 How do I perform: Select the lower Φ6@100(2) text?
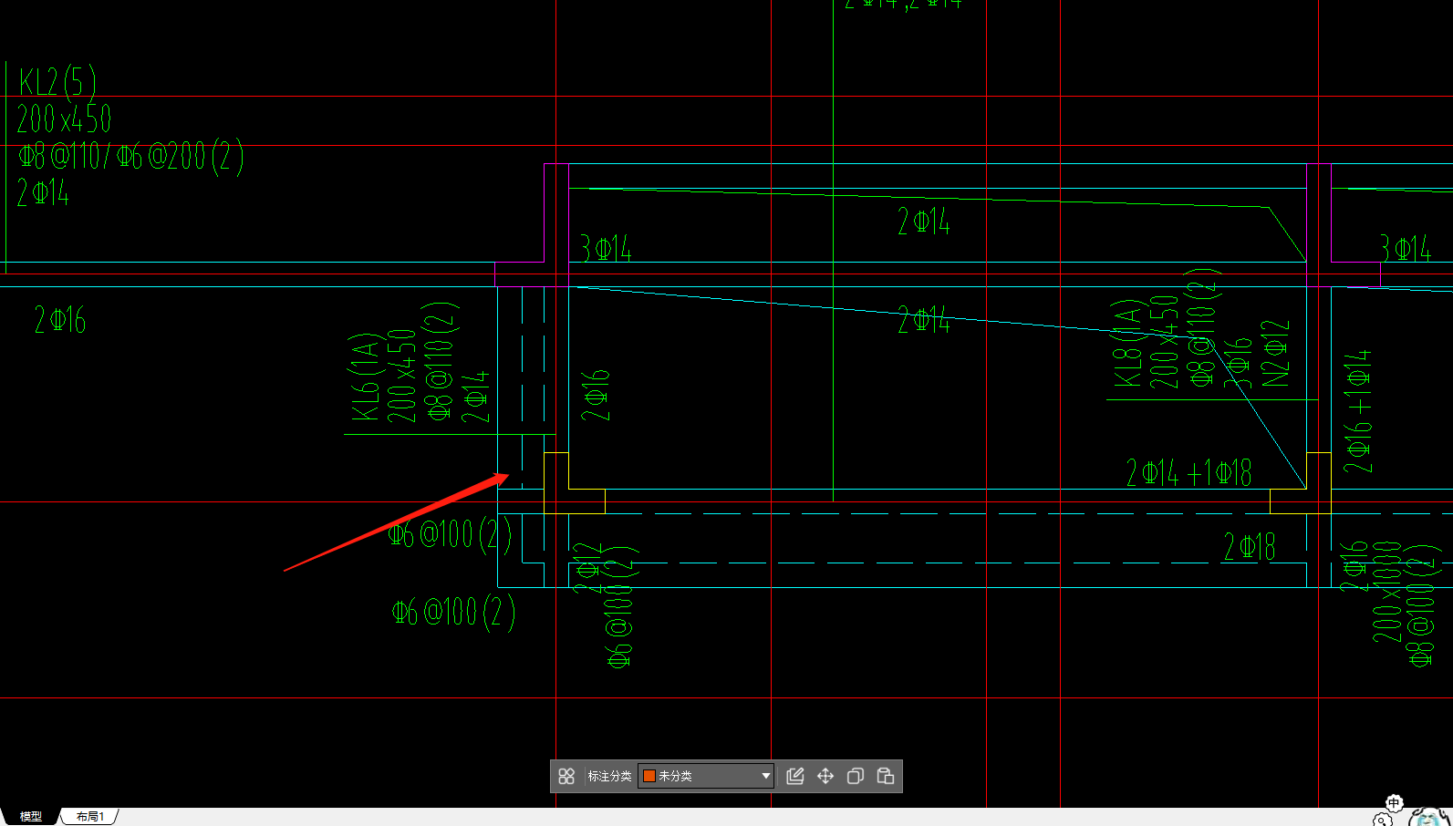pyautogui.click(x=453, y=612)
